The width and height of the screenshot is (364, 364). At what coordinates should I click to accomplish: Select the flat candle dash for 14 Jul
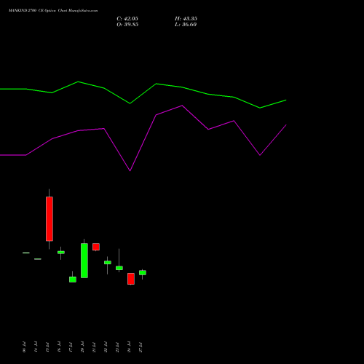pyautogui.click(x=38, y=259)
